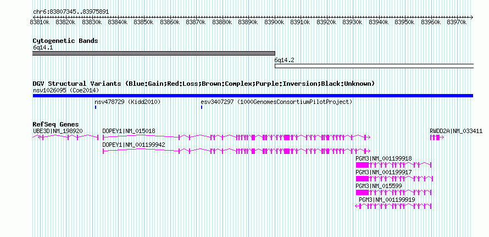Image resolution: width=489 pixels, height=237 pixels.
Task: Open the PGM3|NM_015599 transcript label
Action: (x=379, y=186)
